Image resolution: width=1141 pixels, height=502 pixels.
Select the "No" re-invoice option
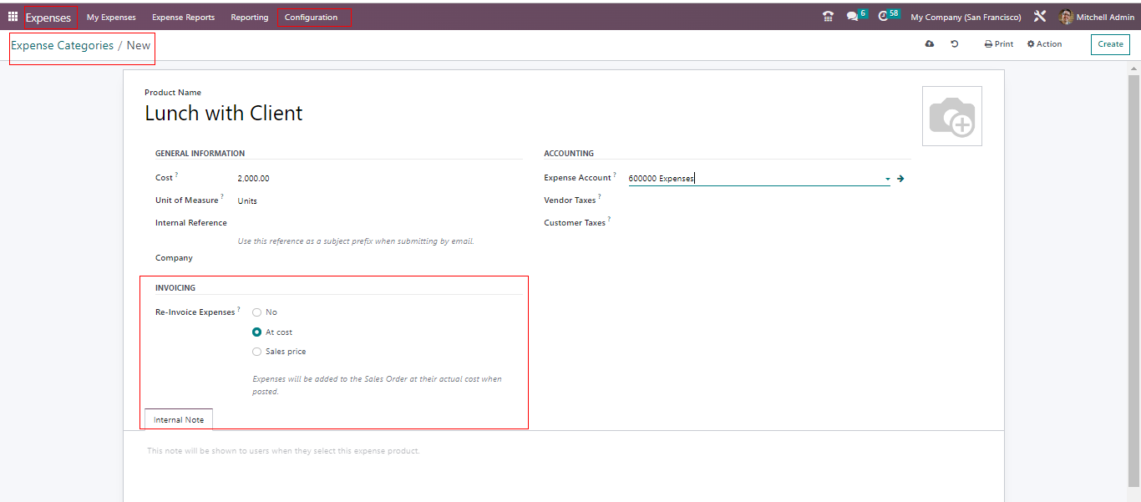[257, 312]
